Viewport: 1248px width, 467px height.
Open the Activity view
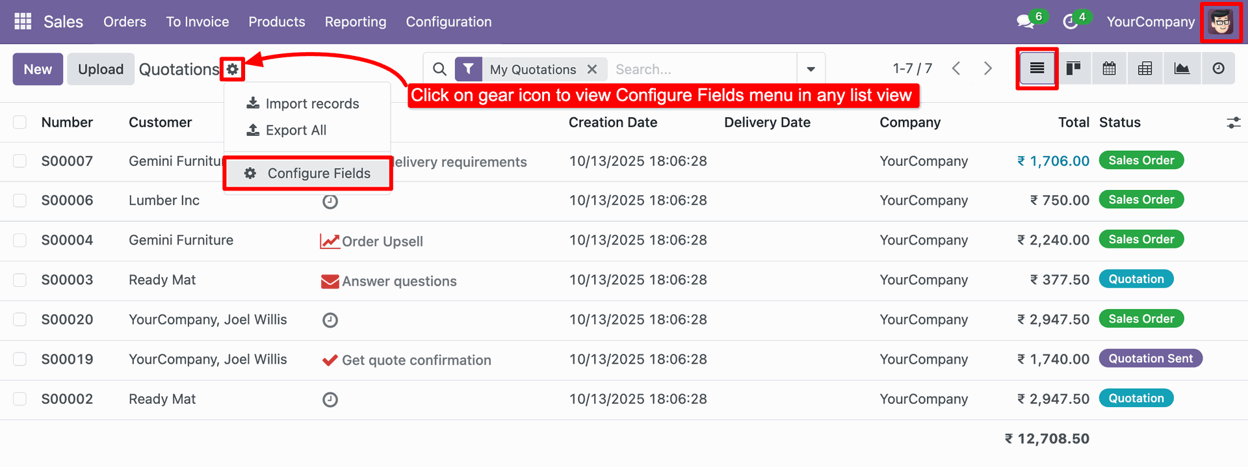tap(1219, 68)
